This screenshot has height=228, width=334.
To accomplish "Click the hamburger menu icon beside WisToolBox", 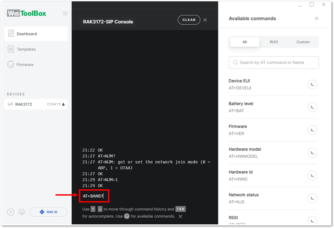I will (65, 13).
